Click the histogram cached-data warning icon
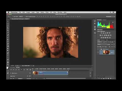The height and width of the screenshot is (91, 122). tap(113, 22)
